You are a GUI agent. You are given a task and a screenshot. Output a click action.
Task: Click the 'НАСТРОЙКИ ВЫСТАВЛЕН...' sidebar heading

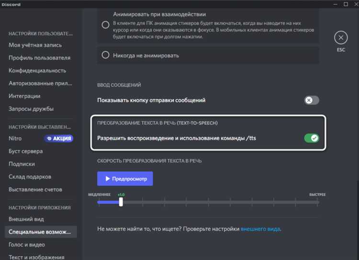tap(40, 127)
